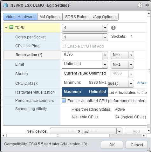151x152 pixels.
Task: Click the Scheduling Affinity label
Action: (x=31, y=109)
